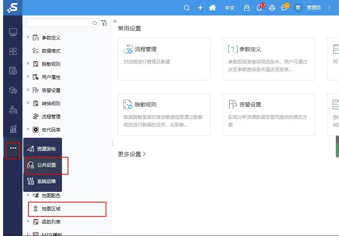Select 用户属性 in the tree
339x236 pixels.
click(x=51, y=77)
